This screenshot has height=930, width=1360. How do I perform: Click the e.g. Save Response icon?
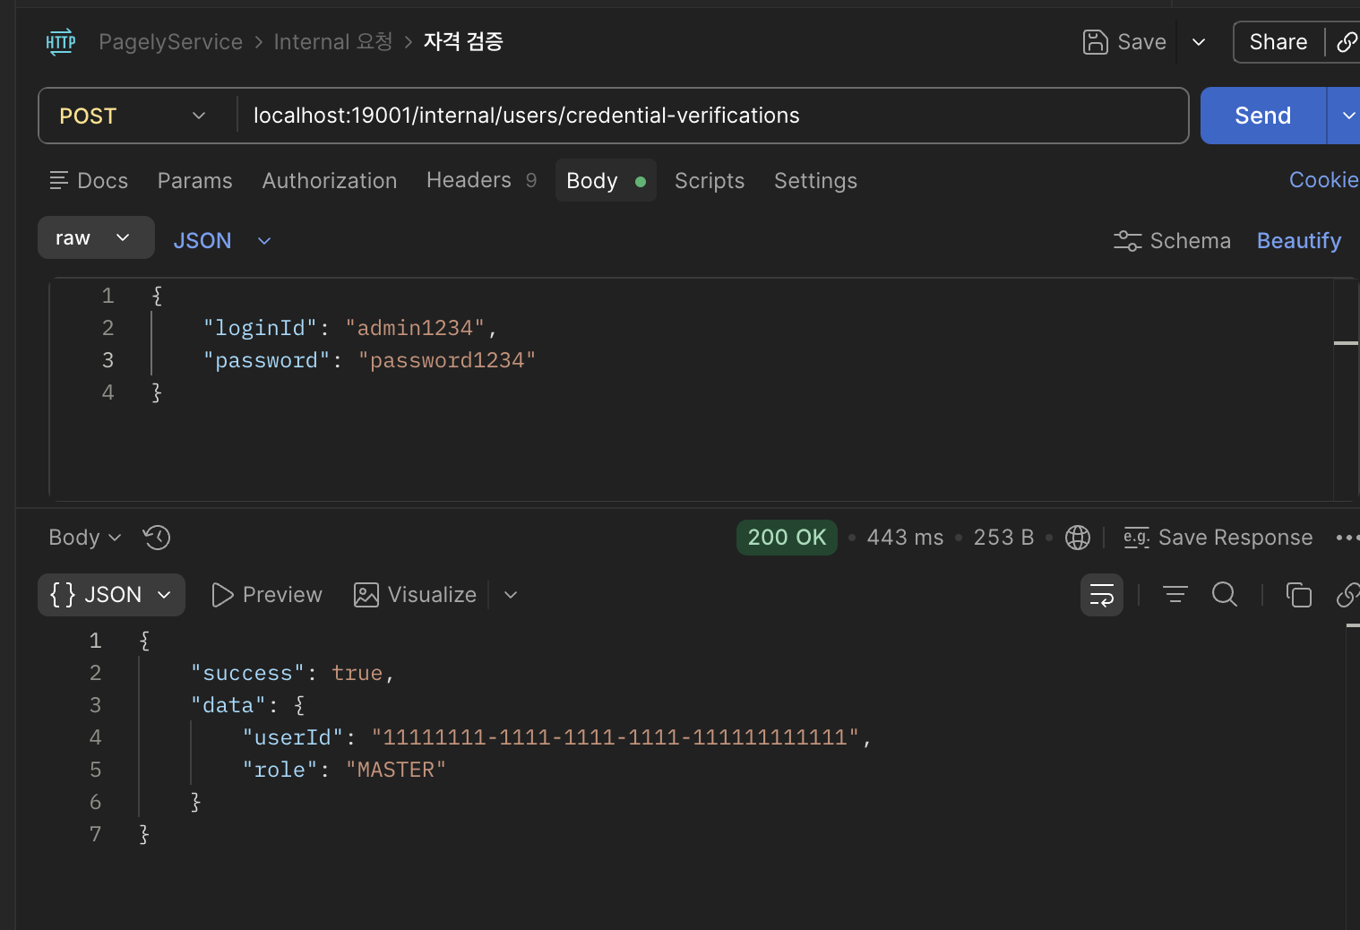click(x=1137, y=538)
